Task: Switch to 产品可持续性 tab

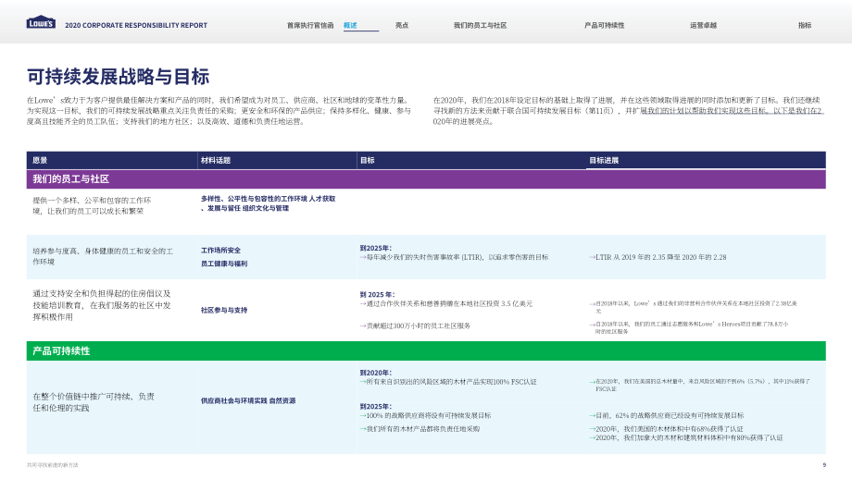Action: point(604,26)
